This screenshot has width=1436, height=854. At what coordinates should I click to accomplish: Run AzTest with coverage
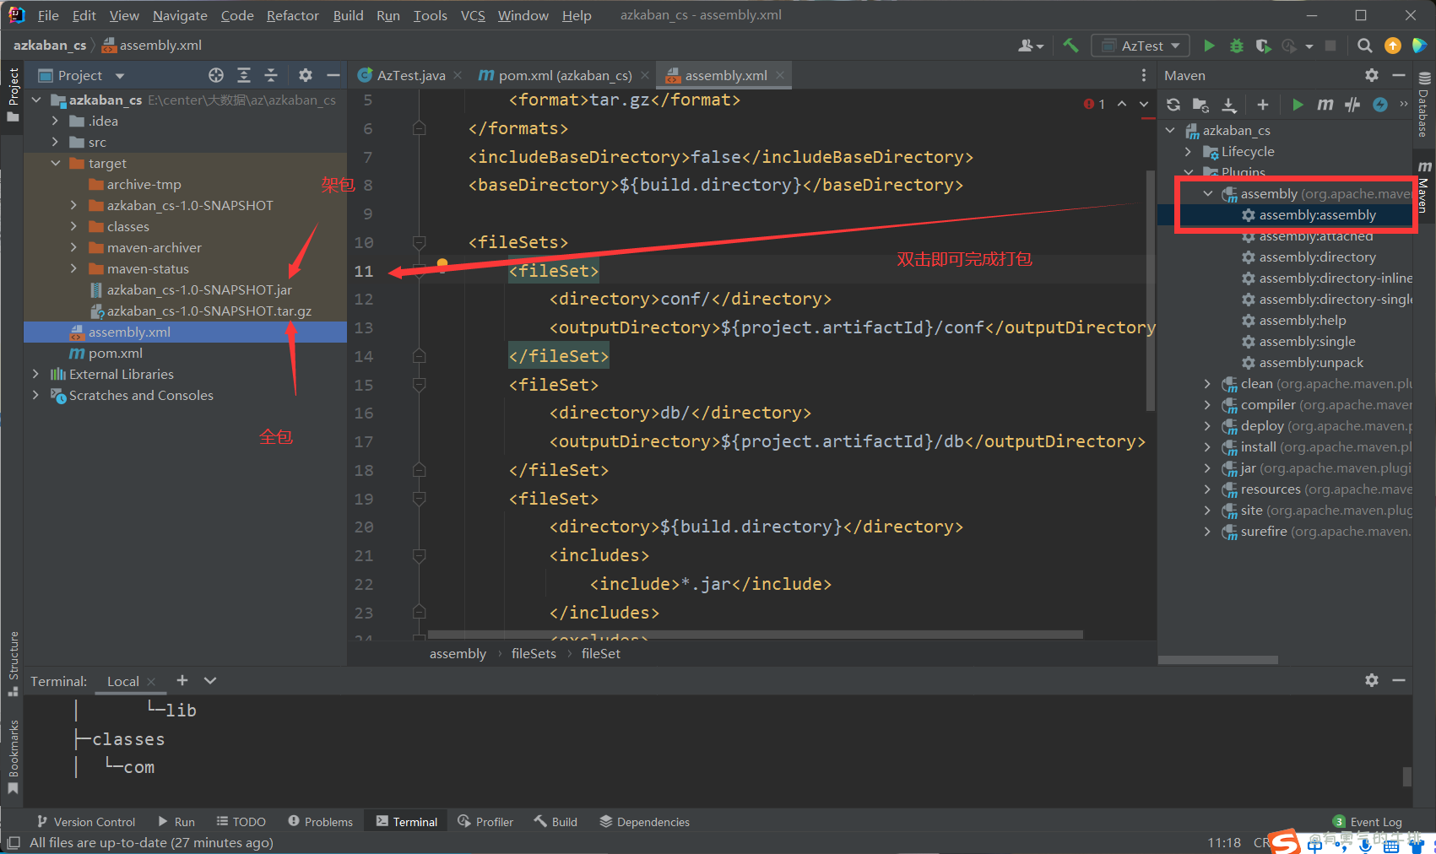1263,46
